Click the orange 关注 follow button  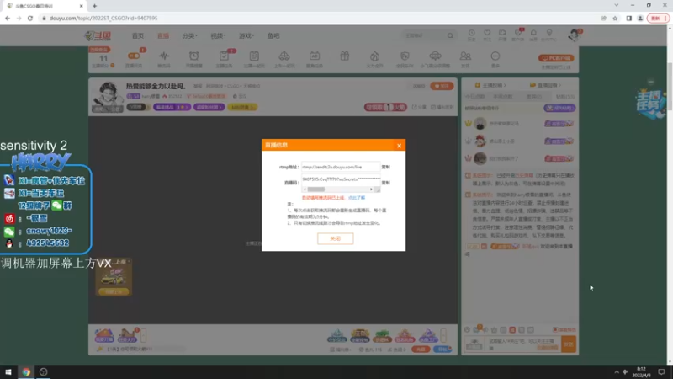click(442, 86)
